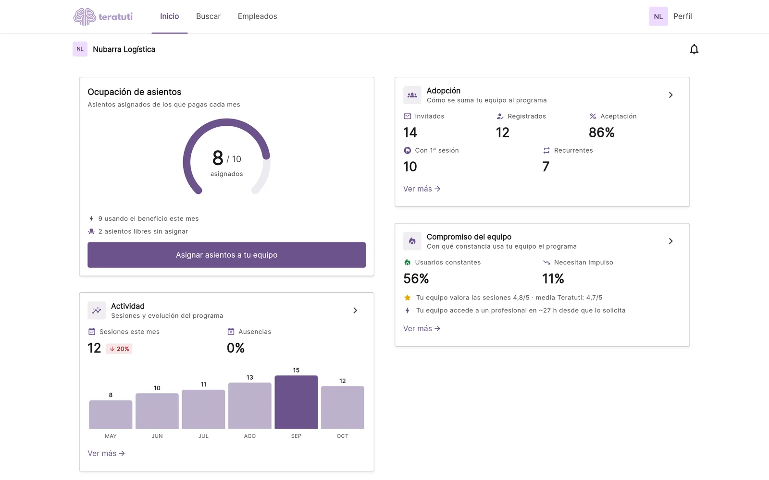Click the green Usuarios constantes flame icon
Image resolution: width=769 pixels, height=480 pixels.
pos(407,263)
